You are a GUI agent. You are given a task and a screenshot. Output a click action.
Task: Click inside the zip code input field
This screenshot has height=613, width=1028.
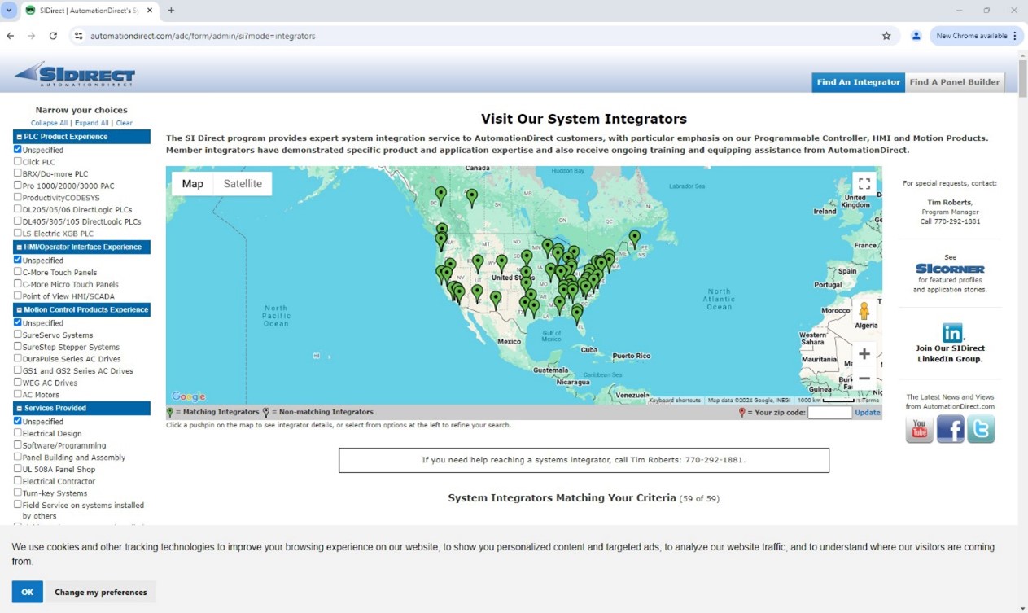[829, 412]
